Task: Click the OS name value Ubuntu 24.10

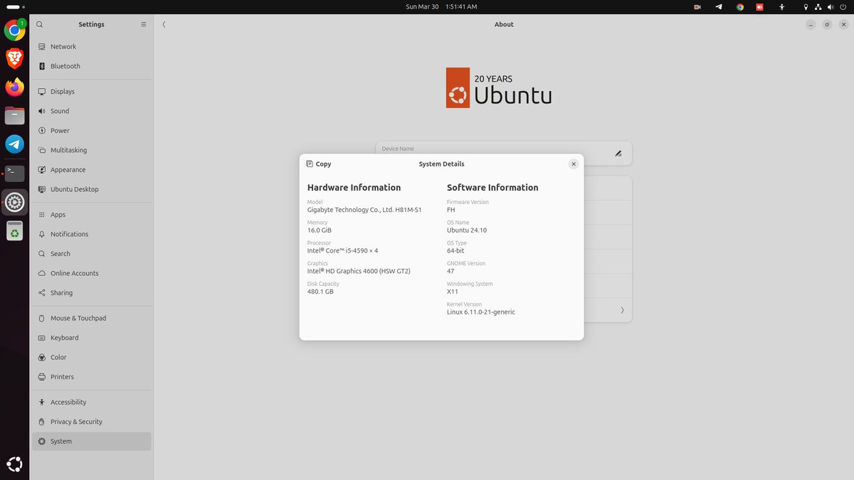Action: click(x=467, y=230)
